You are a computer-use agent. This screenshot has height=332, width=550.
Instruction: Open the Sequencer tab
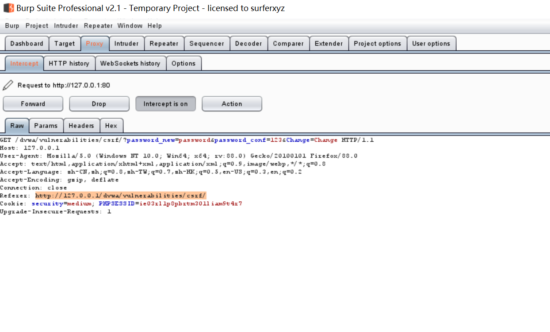(x=207, y=44)
